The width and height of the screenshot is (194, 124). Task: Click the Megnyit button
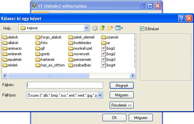[x=122, y=85]
